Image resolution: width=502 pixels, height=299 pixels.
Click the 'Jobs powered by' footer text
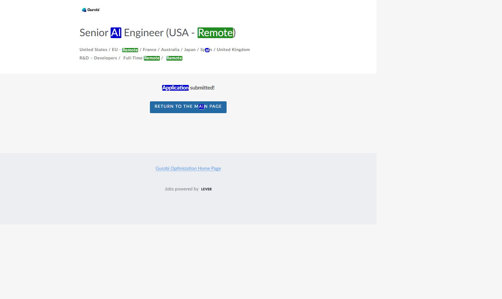[182, 189]
